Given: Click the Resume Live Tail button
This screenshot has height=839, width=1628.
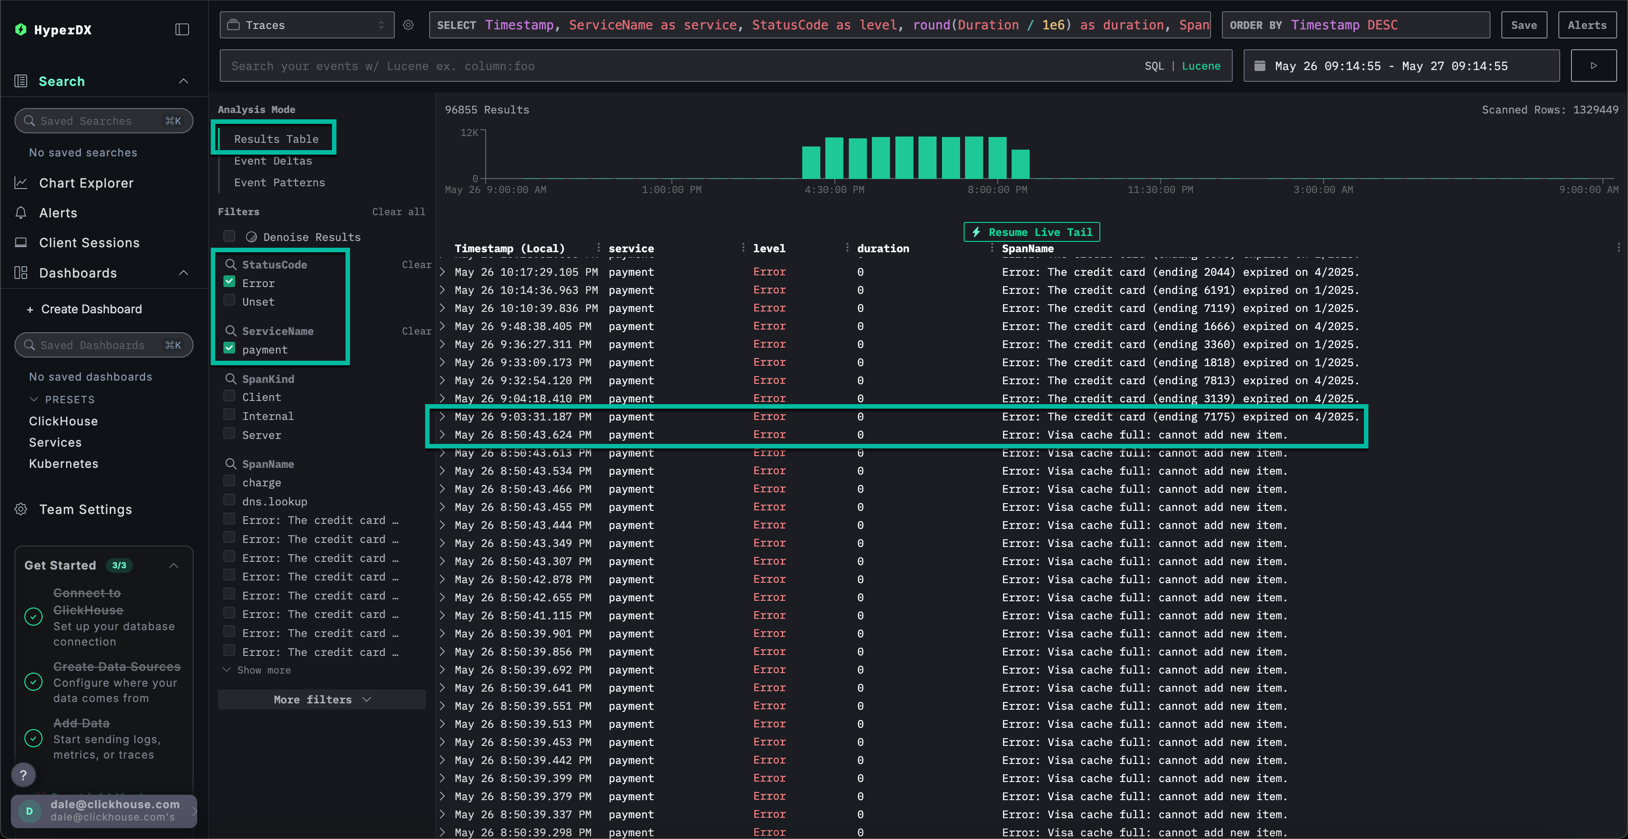Looking at the screenshot, I should point(1032,232).
